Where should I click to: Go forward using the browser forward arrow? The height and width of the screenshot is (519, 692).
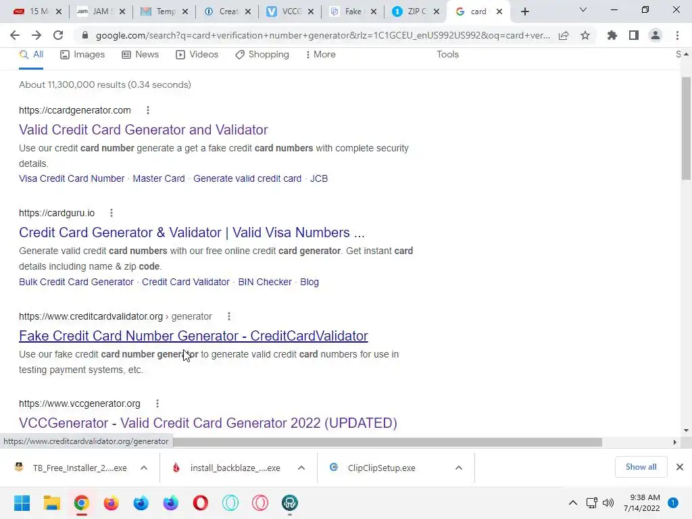pos(36,35)
